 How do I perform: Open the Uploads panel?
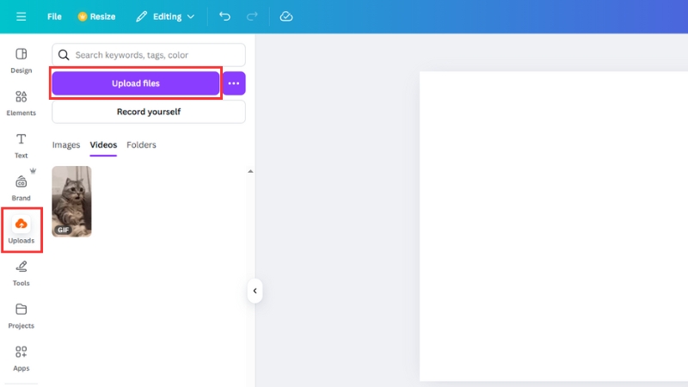21,230
